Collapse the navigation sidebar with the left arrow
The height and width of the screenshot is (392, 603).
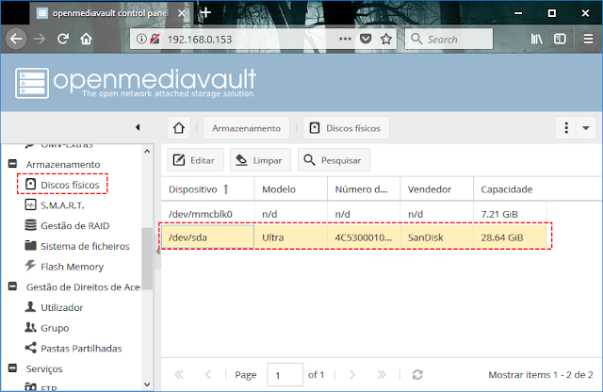pos(138,127)
